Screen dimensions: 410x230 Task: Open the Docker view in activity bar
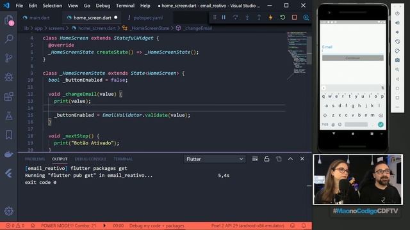pos(8,155)
